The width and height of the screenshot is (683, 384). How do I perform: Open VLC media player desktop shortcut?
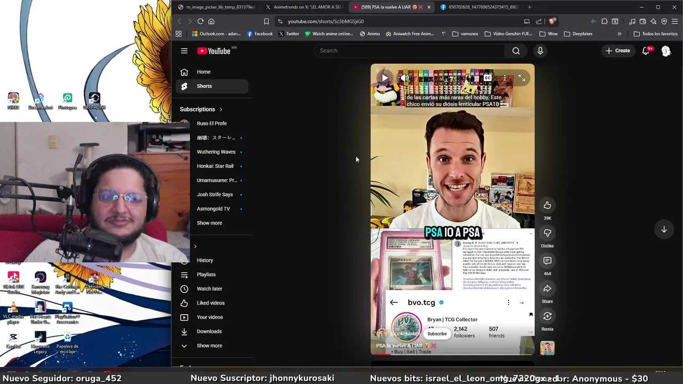click(13, 313)
